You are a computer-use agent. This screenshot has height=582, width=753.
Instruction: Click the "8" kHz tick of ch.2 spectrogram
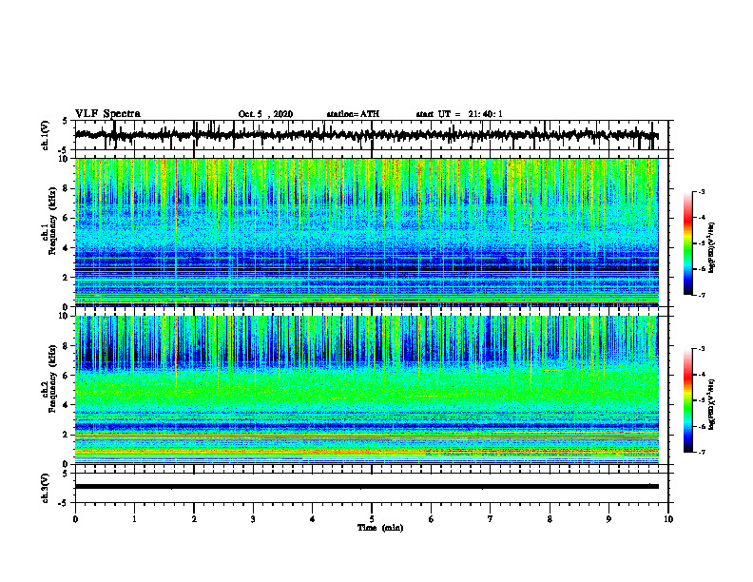(67, 346)
